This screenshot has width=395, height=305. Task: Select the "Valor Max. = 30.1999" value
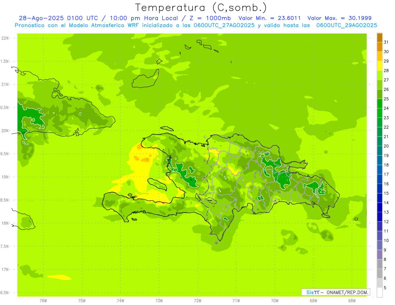pyautogui.click(x=339, y=18)
